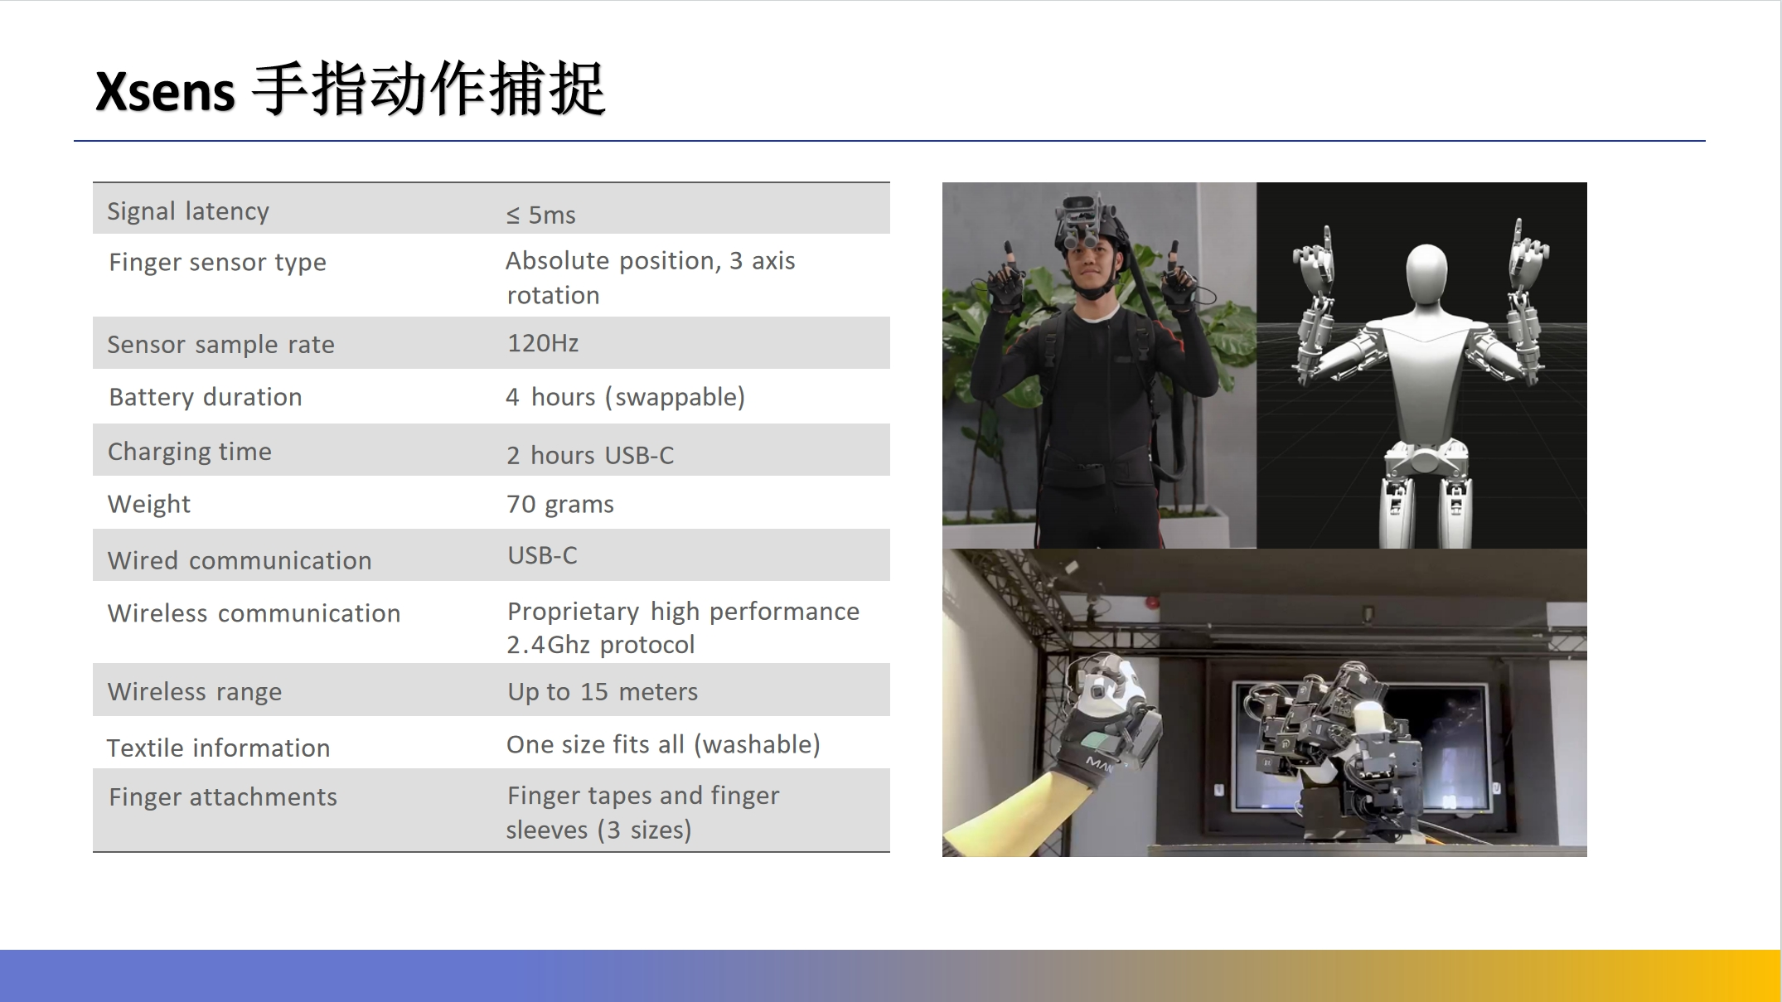Select the 'Battery duration' label
Image resolution: width=1782 pixels, height=1002 pixels.
coord(205,397)
